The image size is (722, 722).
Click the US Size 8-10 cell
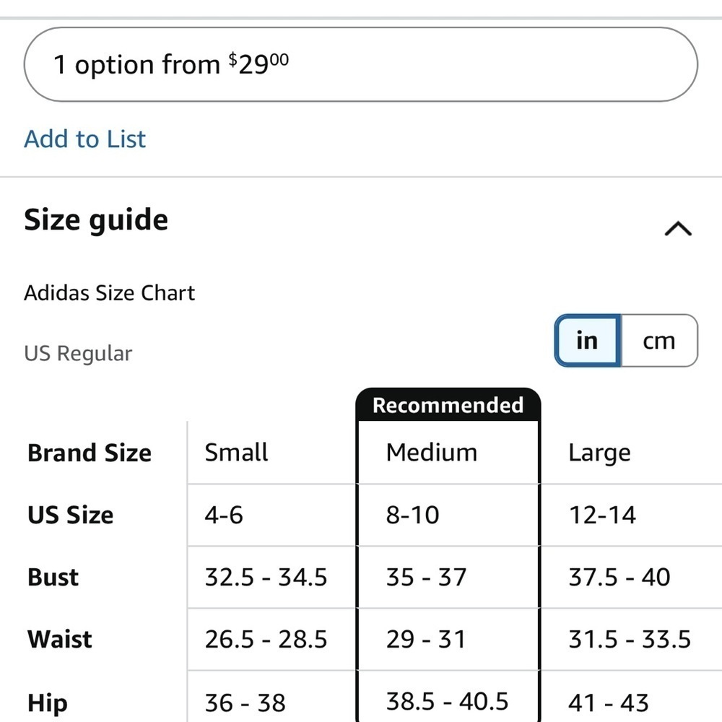448,515
